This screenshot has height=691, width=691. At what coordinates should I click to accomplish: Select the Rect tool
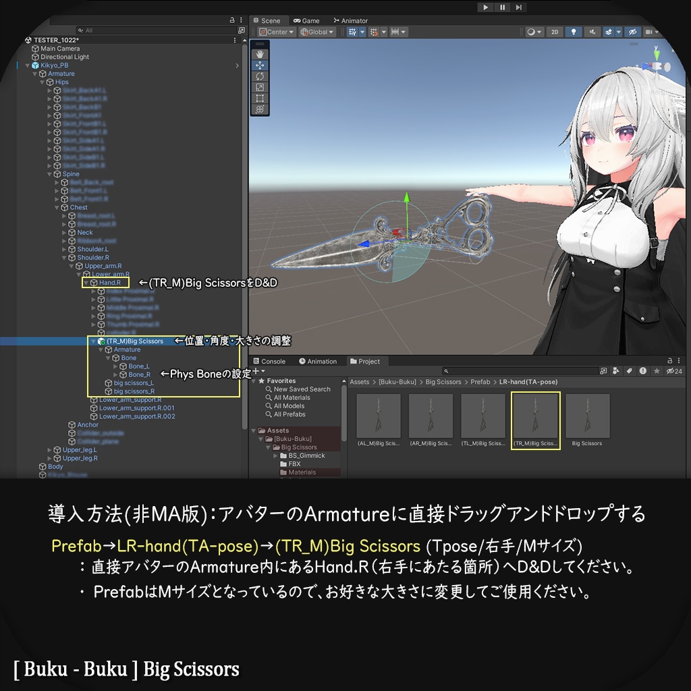pyautogui.click(x=261, y=98)
